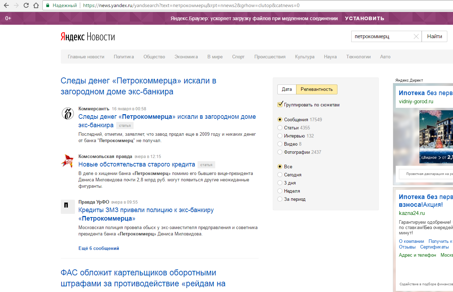Click the search input with 'петрокоммерц'
Viewport: 453px width, 292px height.
[381, 36]
